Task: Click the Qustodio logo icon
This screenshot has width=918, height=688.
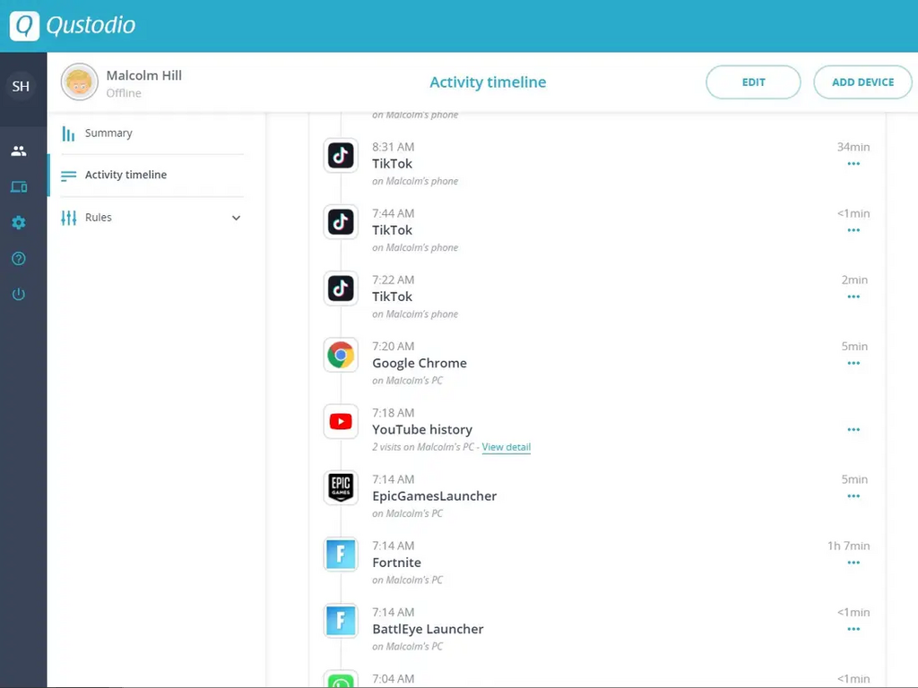Action: 24,25
